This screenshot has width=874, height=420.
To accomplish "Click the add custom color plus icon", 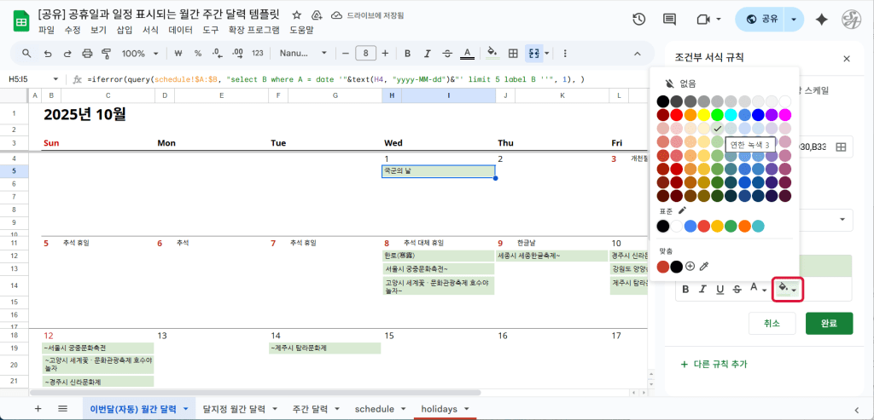I will pos(690,267).
